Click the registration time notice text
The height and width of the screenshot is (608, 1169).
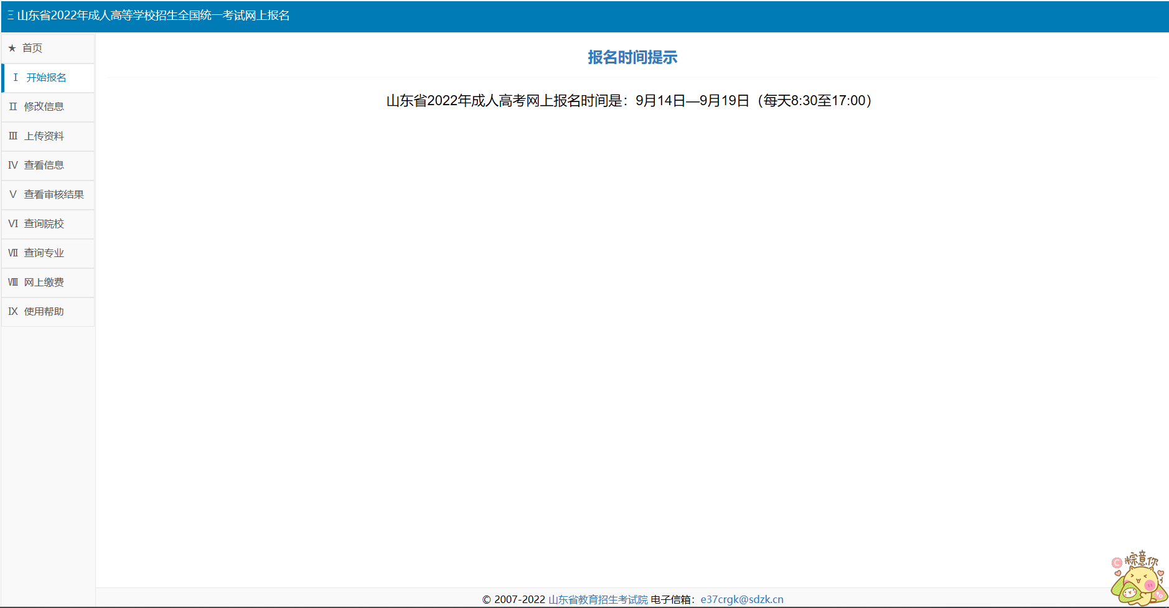[x=629, y=101]
